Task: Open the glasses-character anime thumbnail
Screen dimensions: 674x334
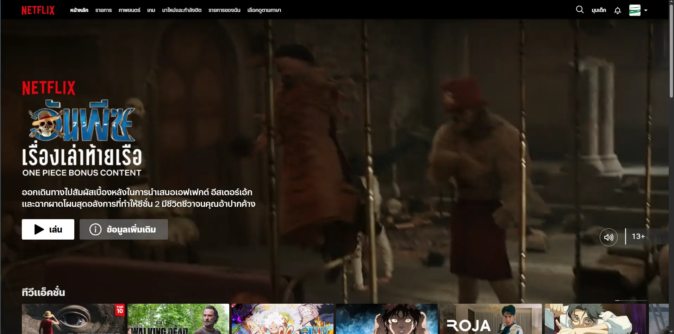Action: [595, 319]
